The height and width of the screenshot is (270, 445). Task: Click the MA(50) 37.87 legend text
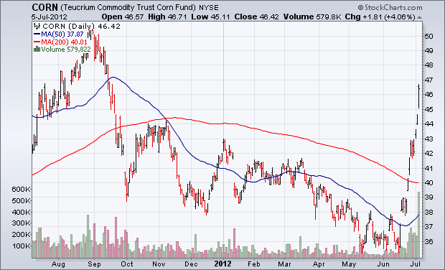62,34
